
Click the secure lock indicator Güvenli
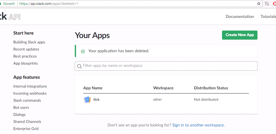pos(8,4)
